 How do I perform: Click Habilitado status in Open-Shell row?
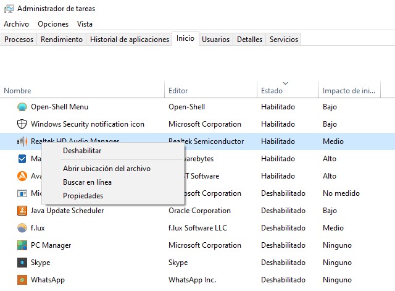(x=278, y=107)
